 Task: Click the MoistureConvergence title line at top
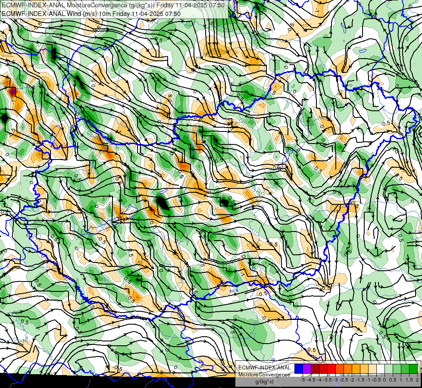(113, 5)
